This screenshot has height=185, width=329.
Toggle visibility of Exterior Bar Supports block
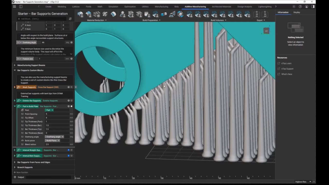click(x=71, y=101)
